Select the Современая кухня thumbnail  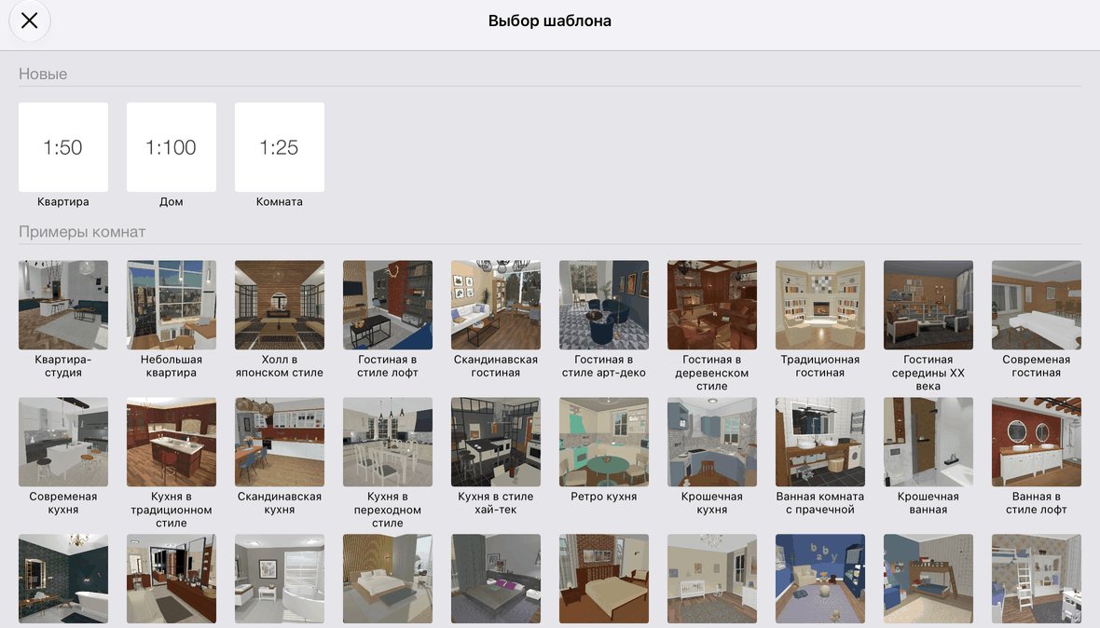63,442
